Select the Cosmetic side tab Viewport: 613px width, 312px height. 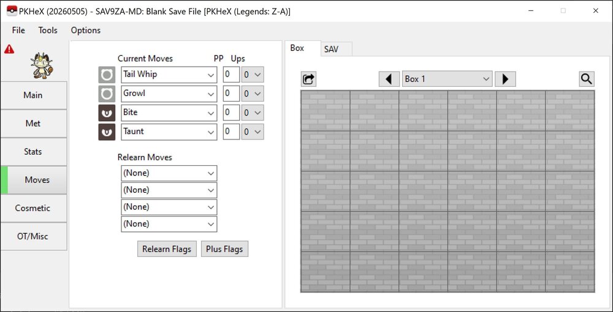pyautogui.click(x=33, y=208)
